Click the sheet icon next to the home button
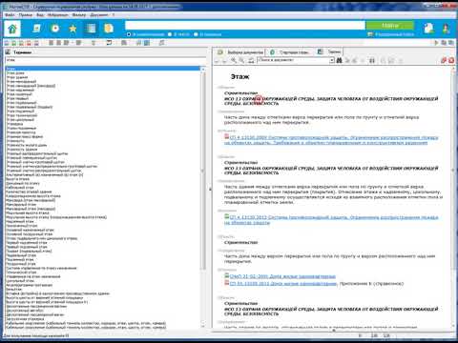This screenshot has height=343, width=458. click(x=36, y=29)
